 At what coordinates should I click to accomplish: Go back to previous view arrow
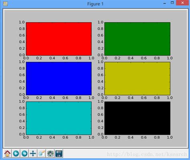(x=16, y=153)
